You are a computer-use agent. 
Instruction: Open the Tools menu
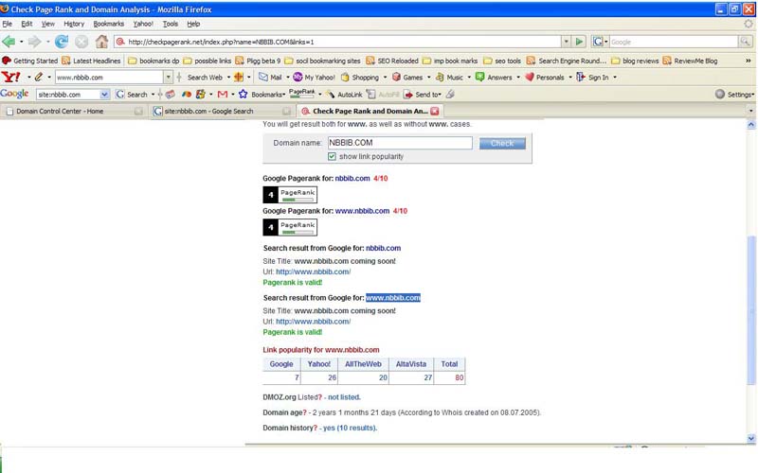coord(171,24)
